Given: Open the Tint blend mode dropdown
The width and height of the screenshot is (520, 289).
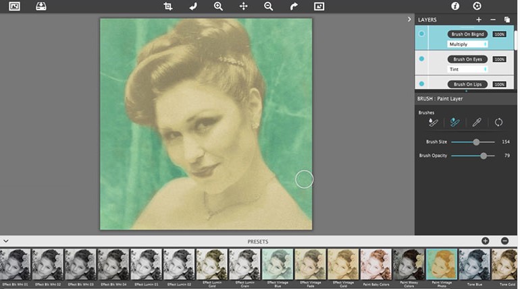Looking at the screenshot, I should pyautogui.click(x=467, y=69).
